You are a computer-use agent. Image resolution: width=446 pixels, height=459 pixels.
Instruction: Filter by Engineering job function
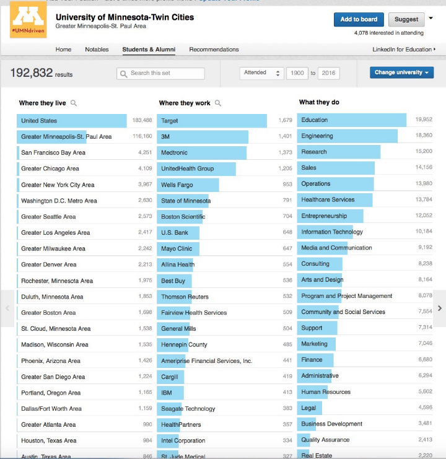click(365, 136)
